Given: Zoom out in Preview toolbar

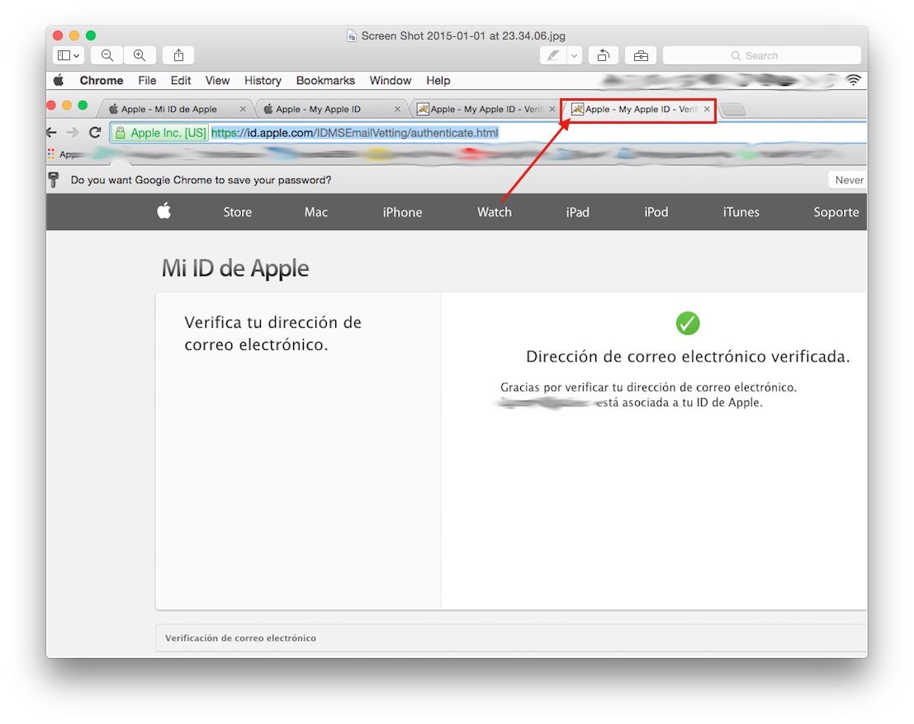Looking at the screenshot, I should (x=107, y=55).
